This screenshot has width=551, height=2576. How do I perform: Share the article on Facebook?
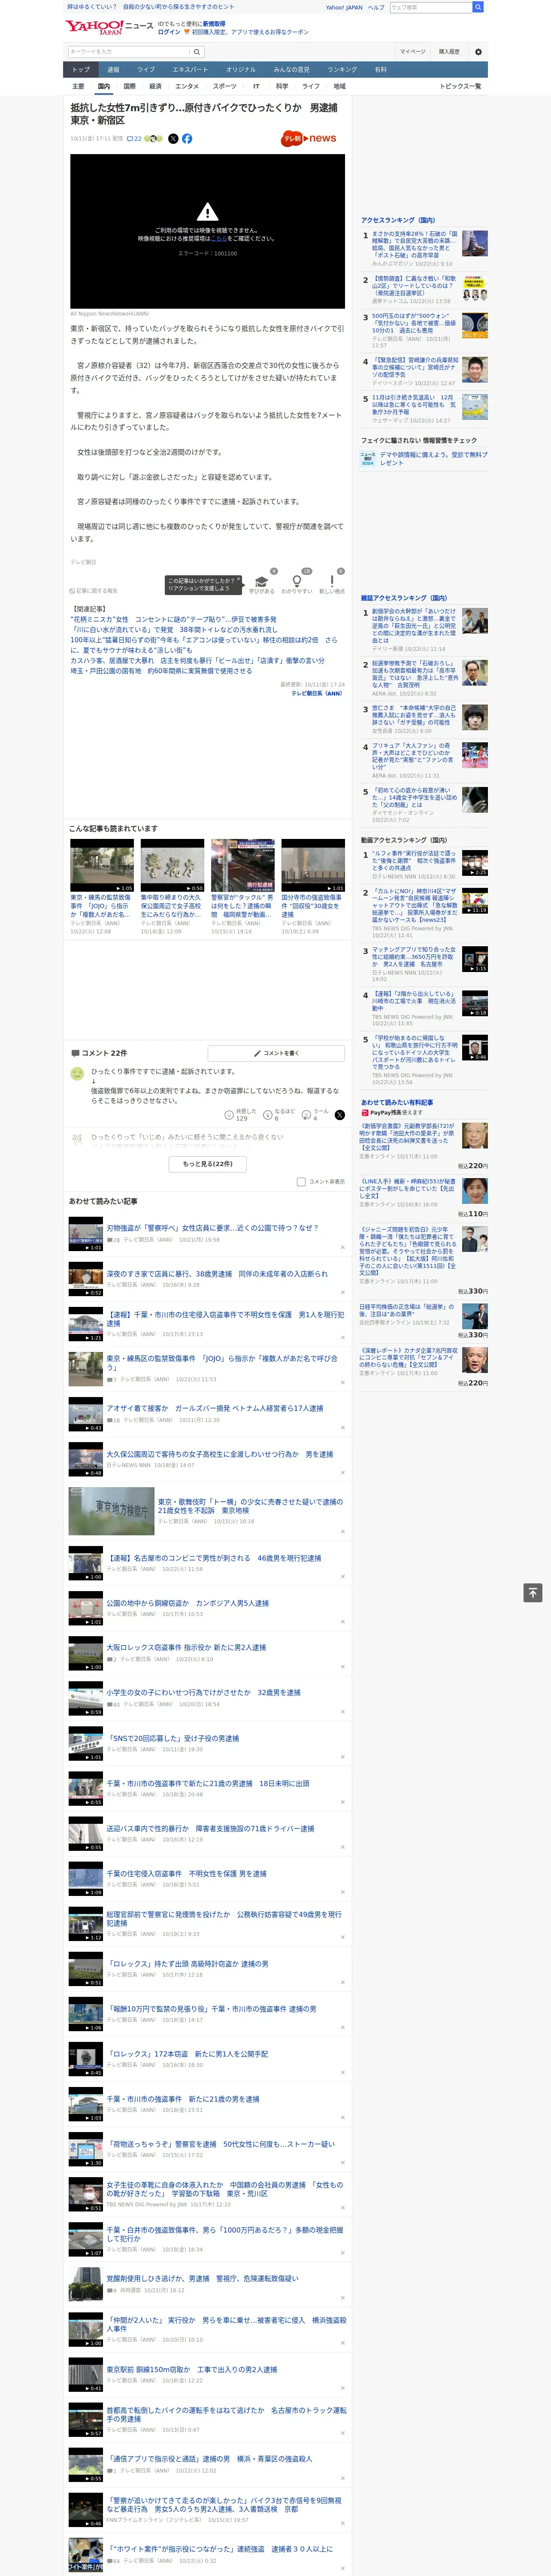pyautogui.click(x=187, y=139)
